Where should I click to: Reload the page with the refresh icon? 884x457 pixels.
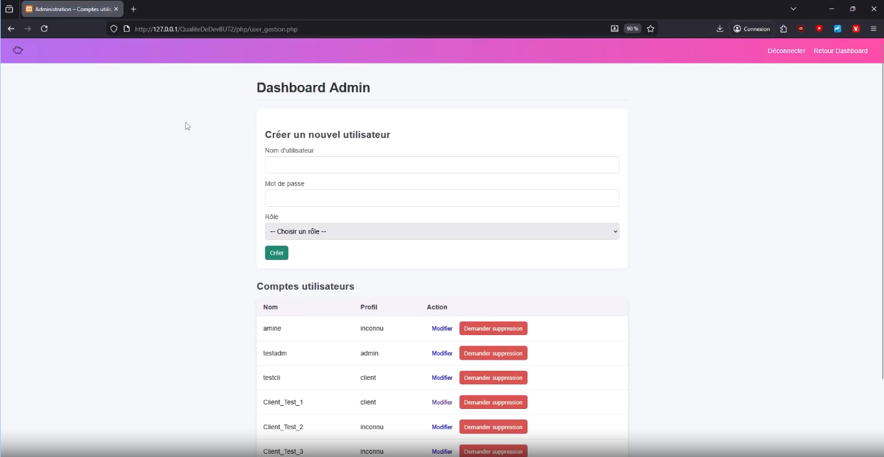pos(44,29)
